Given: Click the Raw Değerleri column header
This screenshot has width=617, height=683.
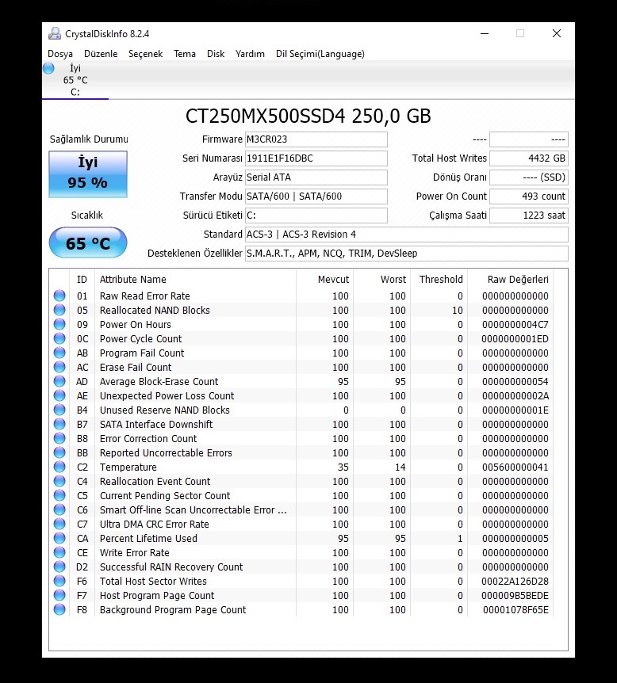Looking at the screenshot, I should tap(519, 279).
